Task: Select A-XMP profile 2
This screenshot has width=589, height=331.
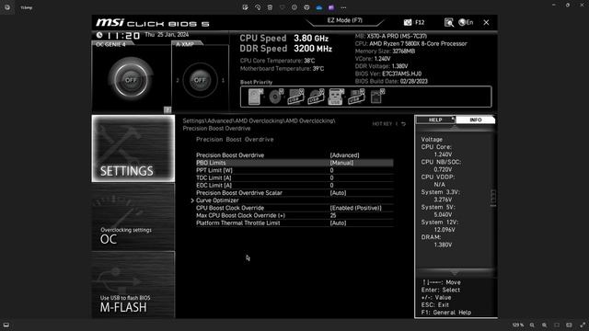Action: coord(178,80)
